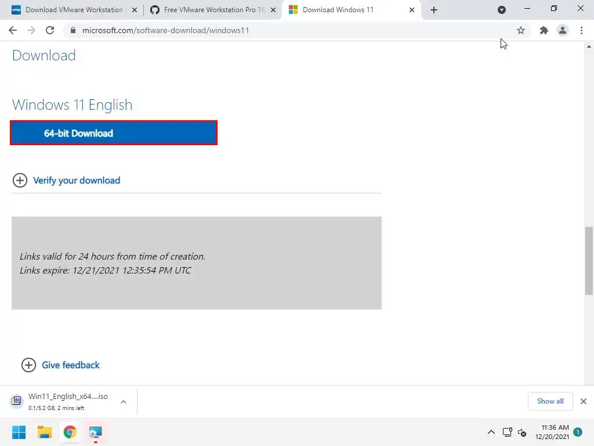Open options chevron for the iso download

[124, 402]
